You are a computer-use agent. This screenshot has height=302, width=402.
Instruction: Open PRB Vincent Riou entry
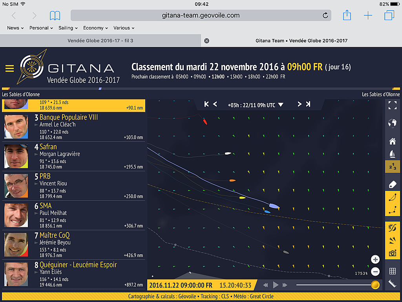[73, 186]
